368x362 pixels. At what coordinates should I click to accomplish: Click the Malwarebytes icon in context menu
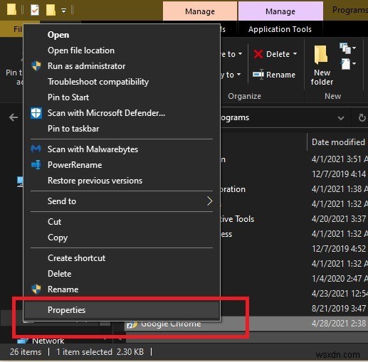[36, 149]
